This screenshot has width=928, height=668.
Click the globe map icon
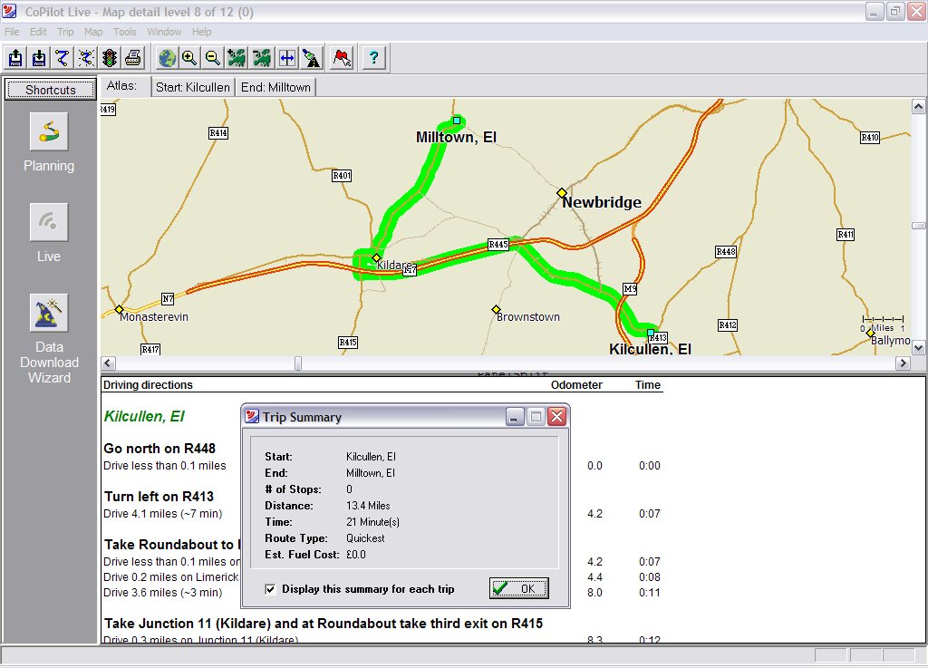[x=168, y=58]
